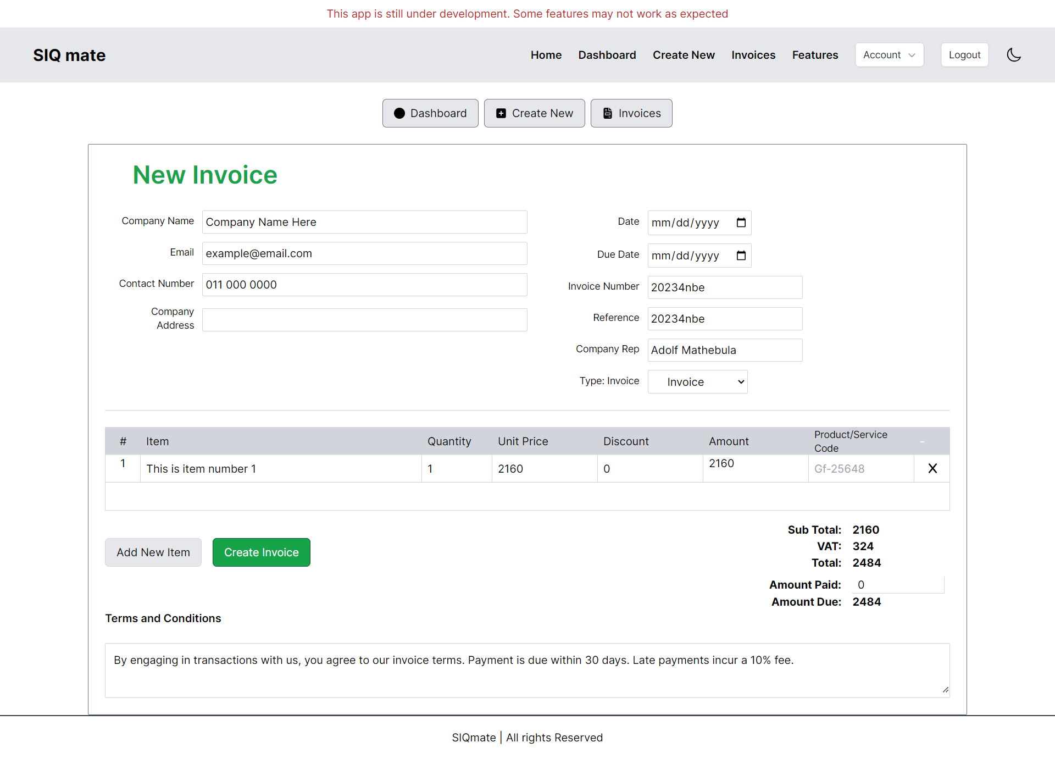Viewport: 1055px width, 759px height.
Task: Click the Logout button
Action: pyautogui.click(x=965, y=55)
